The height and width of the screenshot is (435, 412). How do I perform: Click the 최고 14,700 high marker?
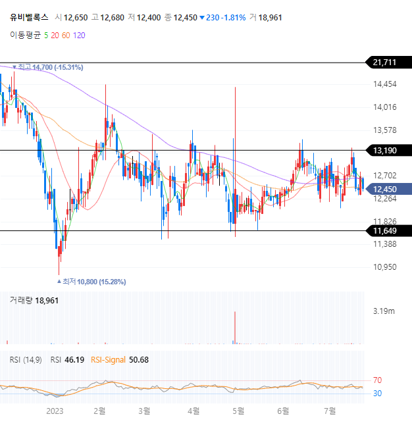point(48,67)
